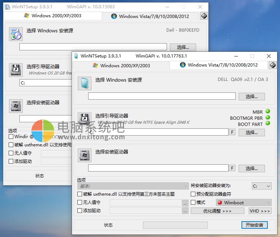Select Windows 2000/XP/2003 tab in back window
The width and height of the screenshot is (280, 237).
click(x=53, y=16)
